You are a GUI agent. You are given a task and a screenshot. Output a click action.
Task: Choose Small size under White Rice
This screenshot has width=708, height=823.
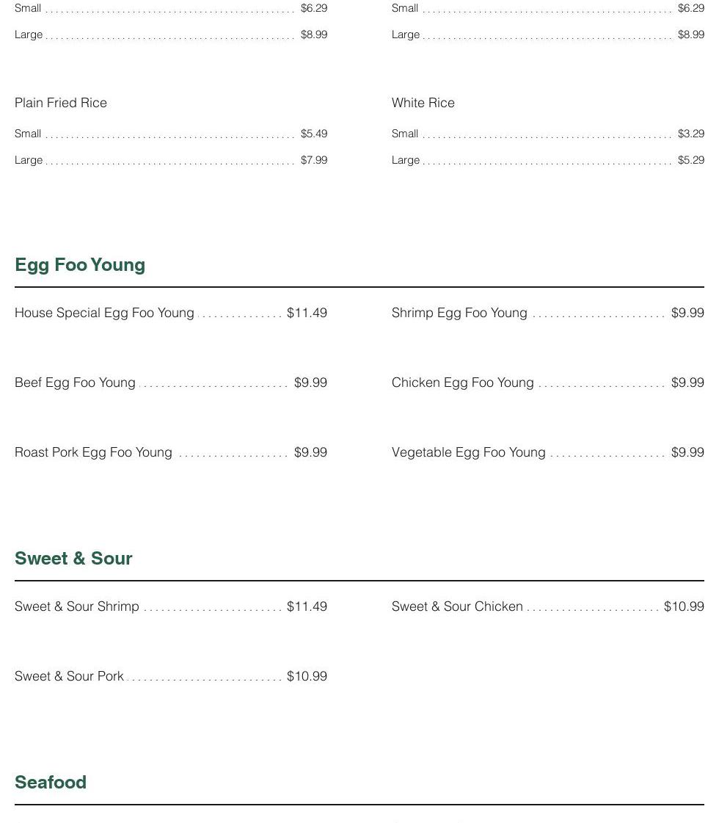coord(405,134)
